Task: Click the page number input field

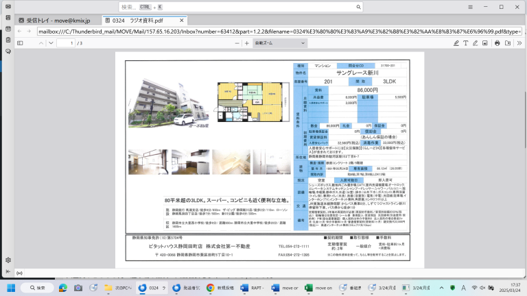Action: pos(66,42)
